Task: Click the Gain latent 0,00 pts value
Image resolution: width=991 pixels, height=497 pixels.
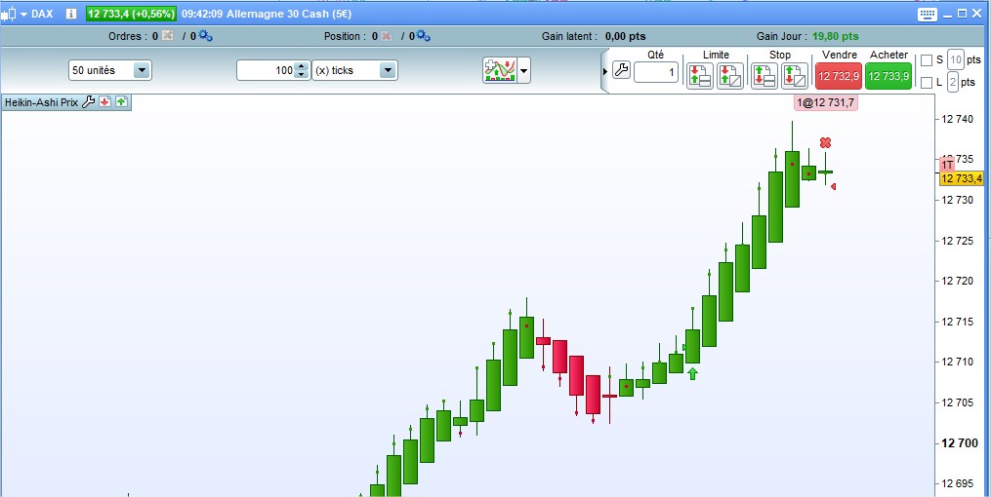Action: click(625, 37)
